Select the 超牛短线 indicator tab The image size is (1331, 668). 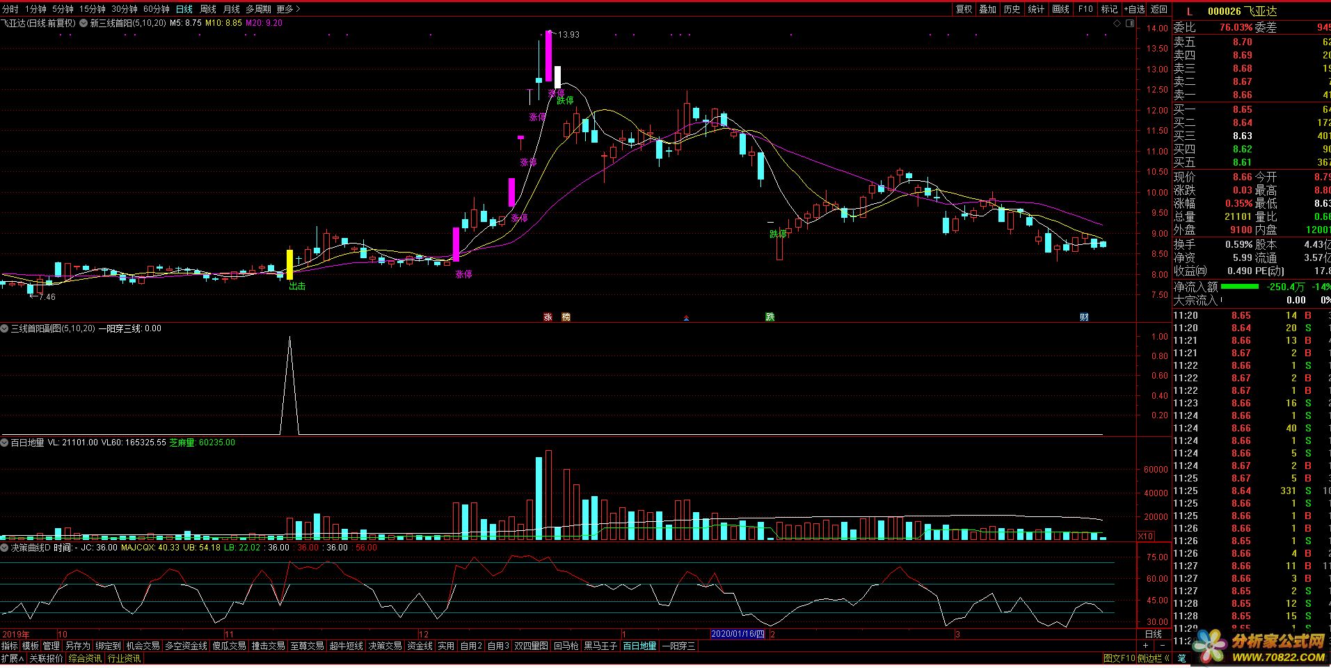tap(346, 646)
